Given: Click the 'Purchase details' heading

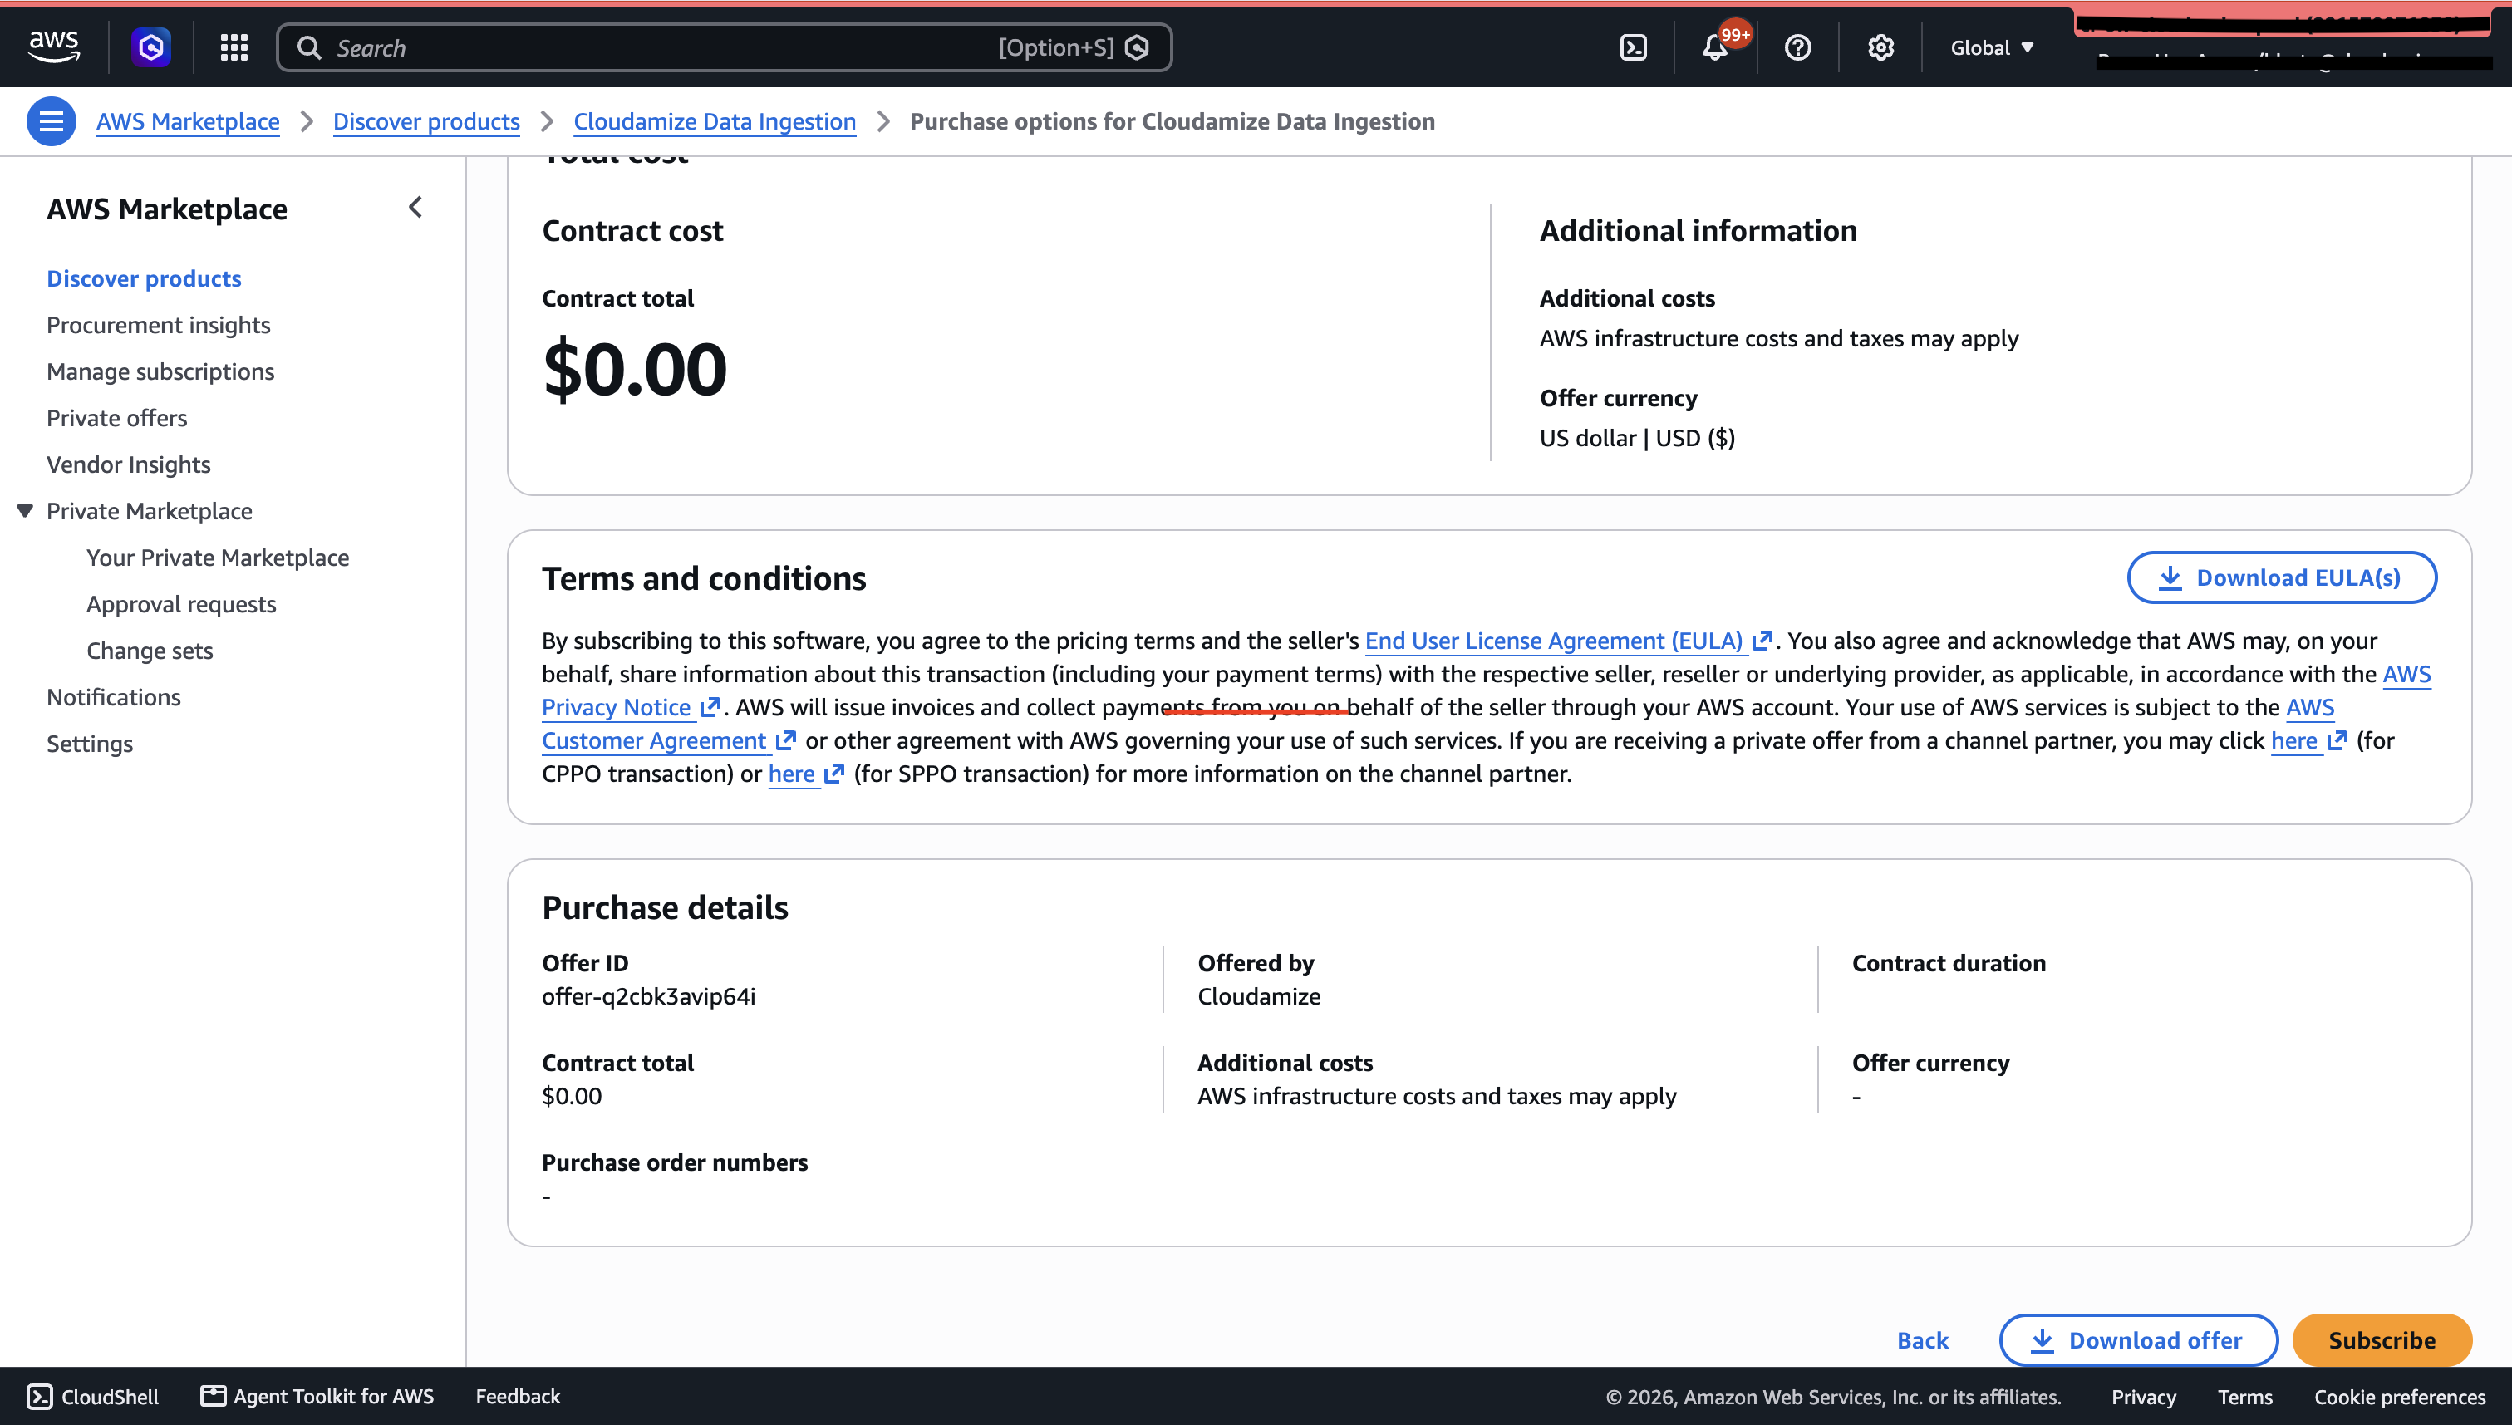Looking at the screenshot, I should pos(666,907).
